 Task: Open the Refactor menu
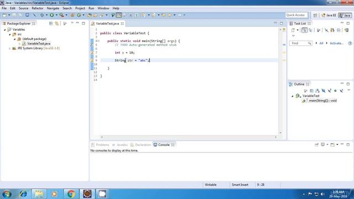(38, 8)
